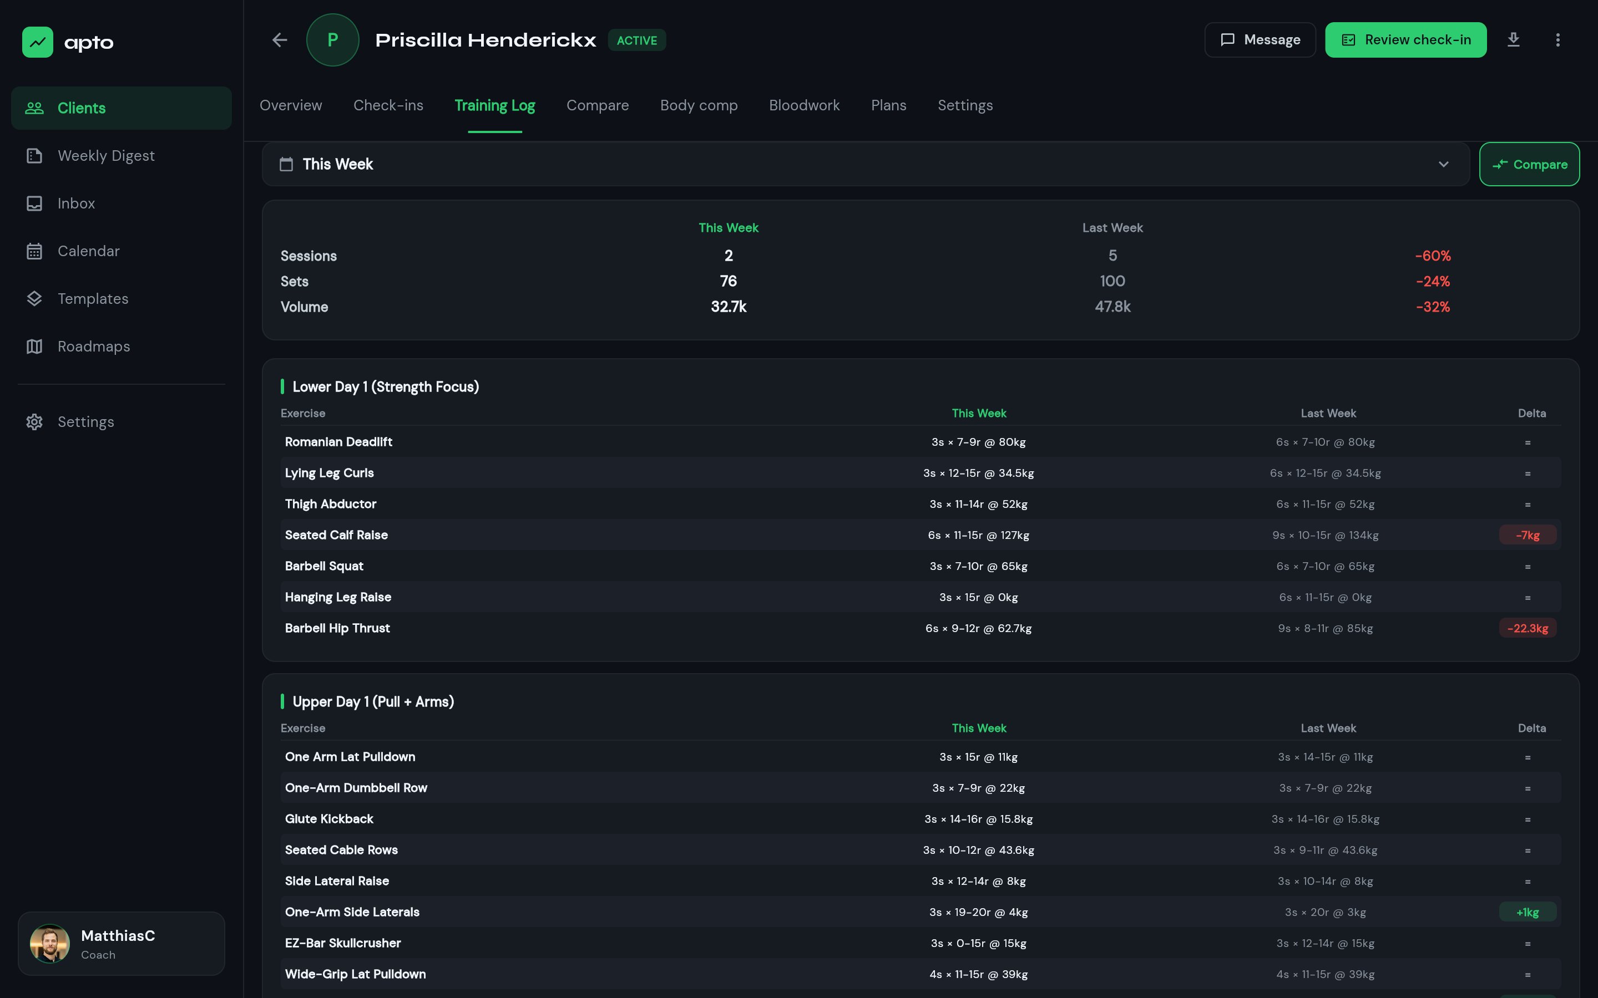1598x998 pixels.
Task: Click the download icon in header
Action: click(1513, 39)
